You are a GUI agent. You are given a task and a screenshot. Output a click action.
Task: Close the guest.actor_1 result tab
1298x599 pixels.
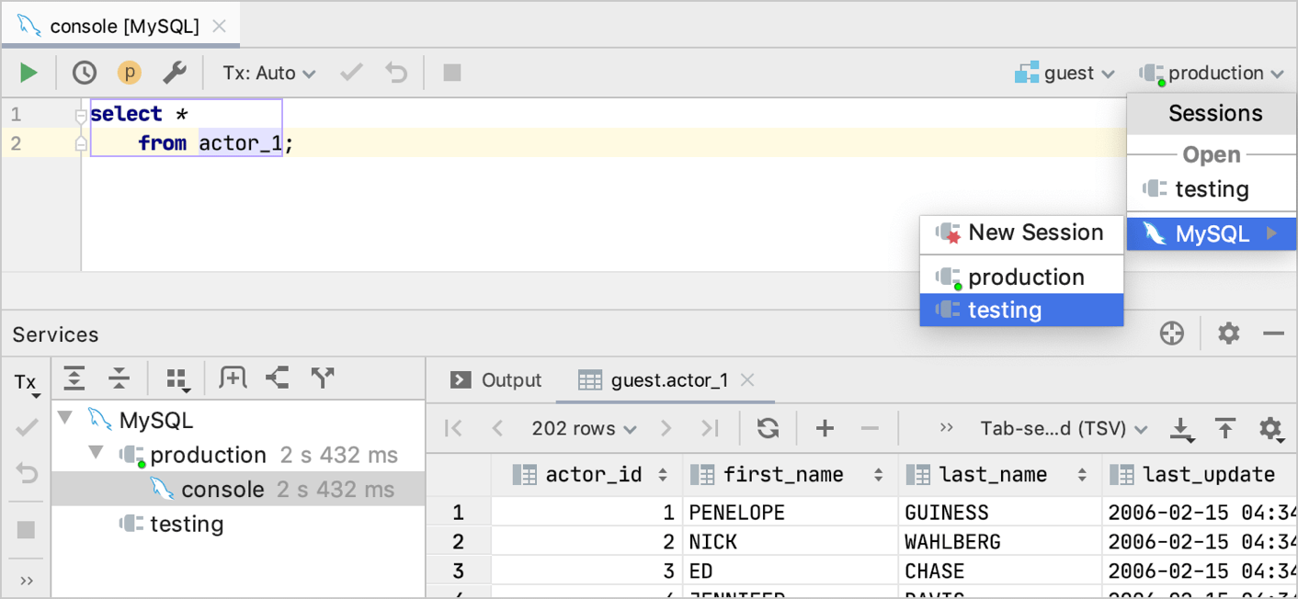click(747, 380)
